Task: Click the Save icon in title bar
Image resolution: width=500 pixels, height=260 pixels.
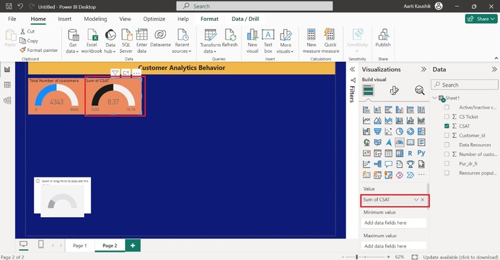Action: pos(8,6)
